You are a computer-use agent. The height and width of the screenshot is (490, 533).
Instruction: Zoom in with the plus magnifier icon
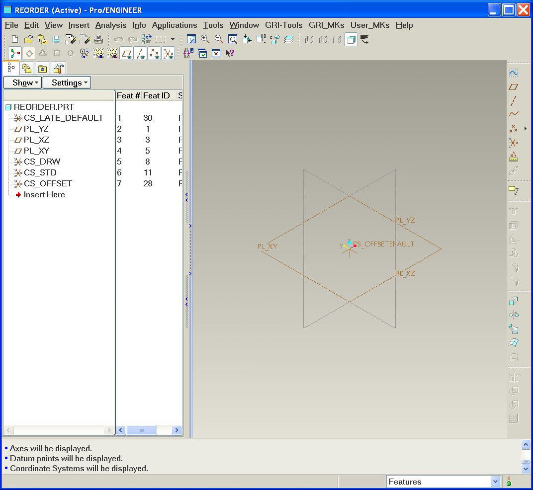pos(205,39)
